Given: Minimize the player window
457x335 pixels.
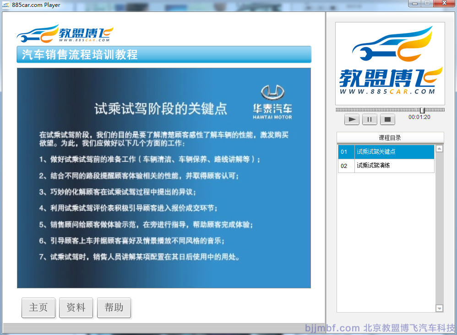Looking at the screenshot, I should [415, 4].
